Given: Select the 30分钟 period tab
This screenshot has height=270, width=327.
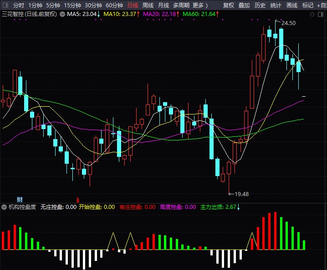Looking at the screenshot, I should (93, 5).
